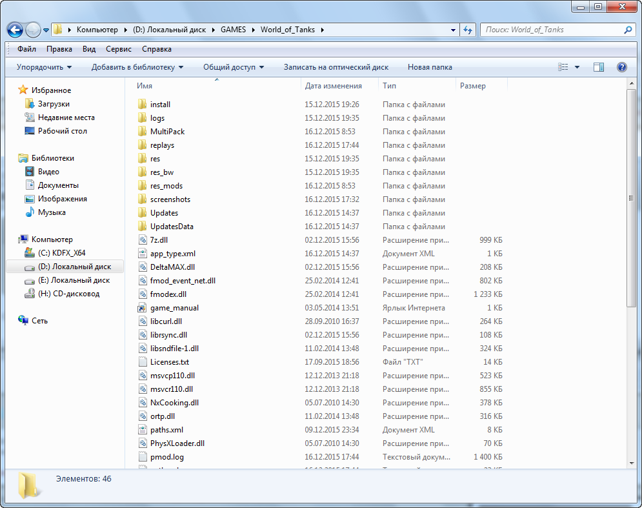Open the Загрузки folder in favorites
The height and width of the screenshot is (508, 642).
point(53,104)
